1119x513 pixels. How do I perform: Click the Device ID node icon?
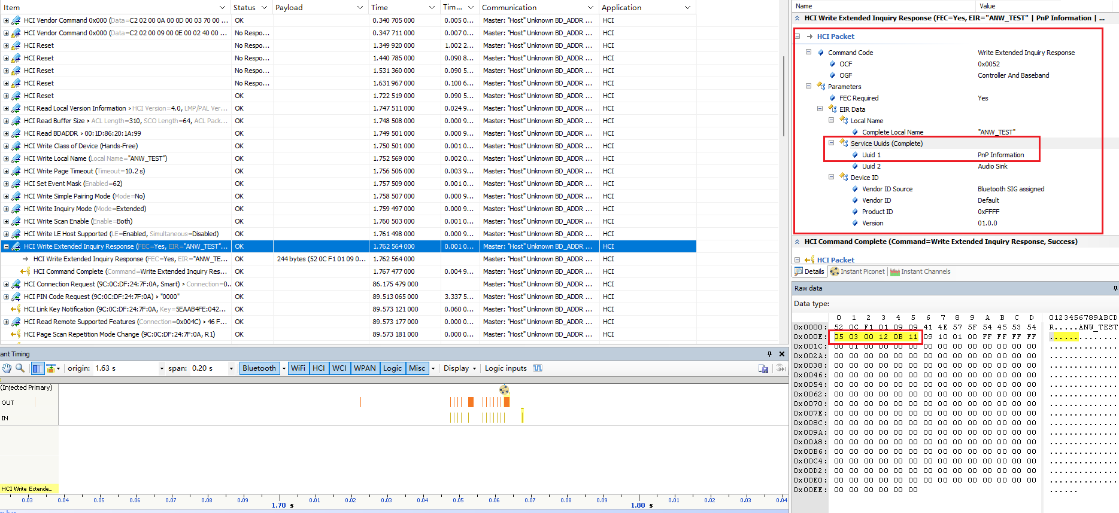[x=844, y=178]
